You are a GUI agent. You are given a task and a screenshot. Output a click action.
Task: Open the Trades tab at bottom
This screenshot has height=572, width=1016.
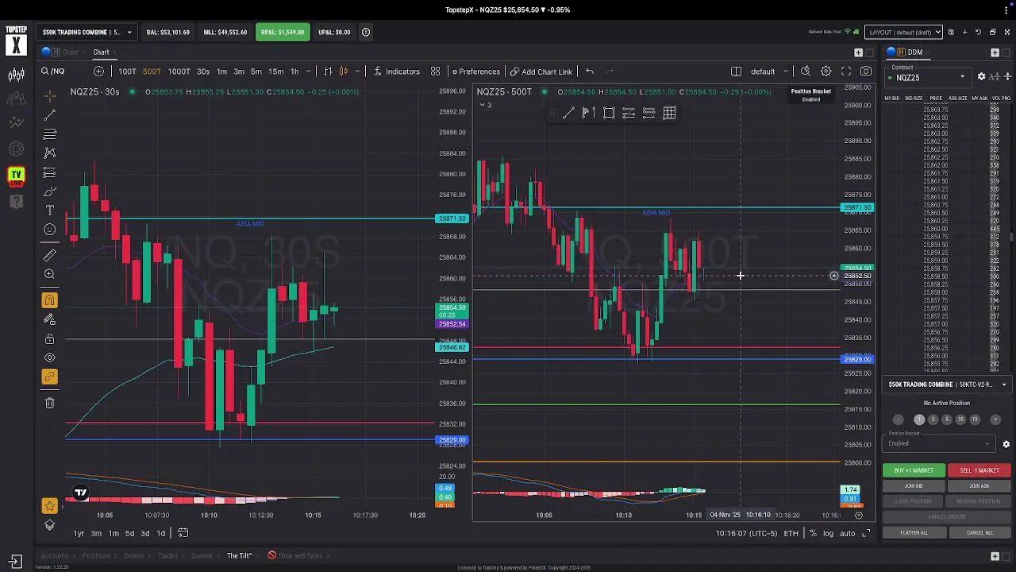point(167,555)
